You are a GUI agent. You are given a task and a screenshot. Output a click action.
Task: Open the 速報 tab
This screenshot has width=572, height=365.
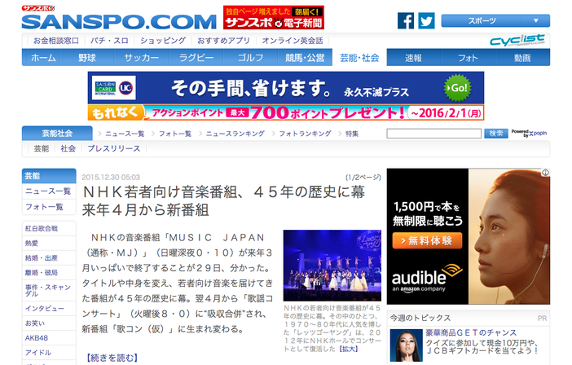pyautogui.click(x=414, y=58)
